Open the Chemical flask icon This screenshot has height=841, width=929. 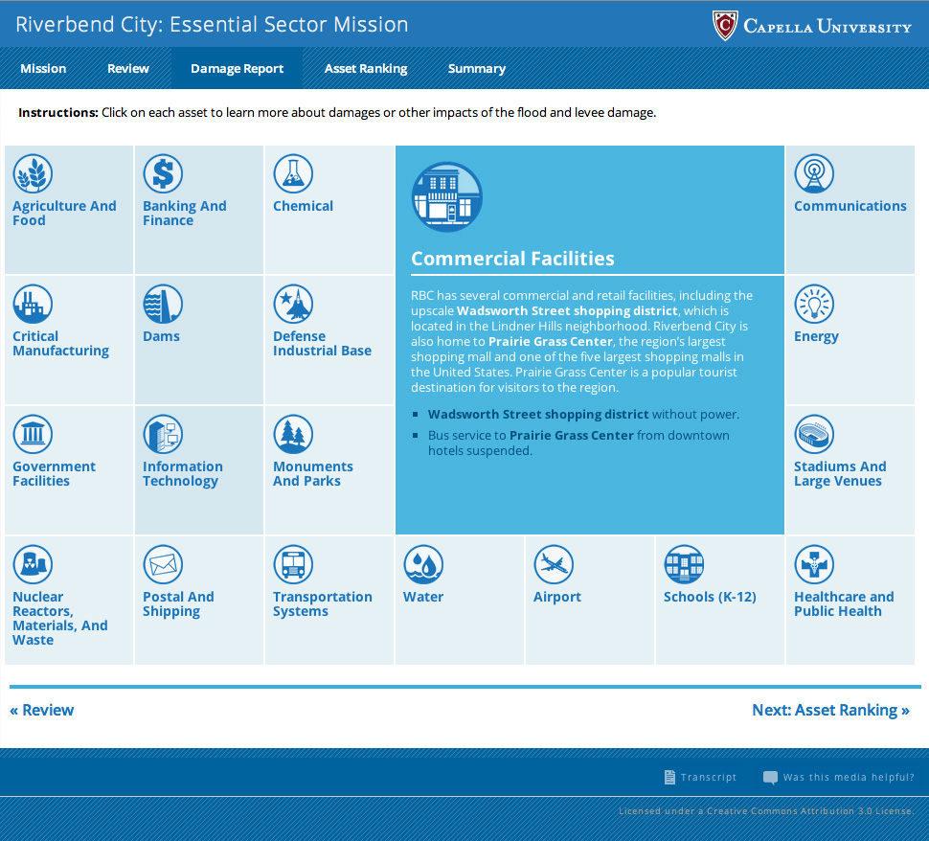[293, 173]
